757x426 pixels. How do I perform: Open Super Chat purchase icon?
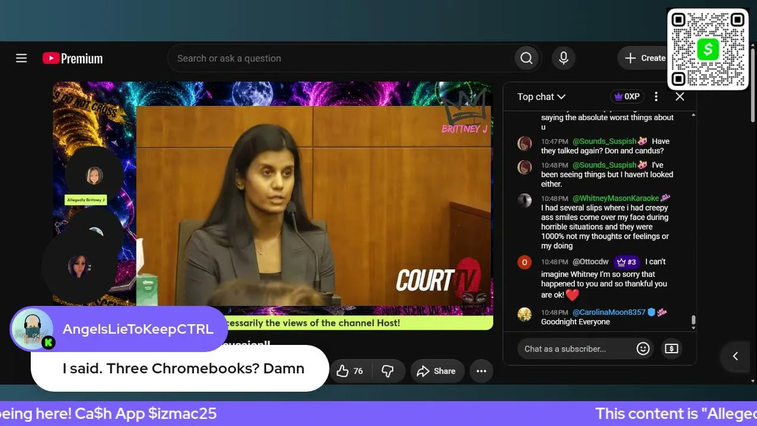click(x=671, y=348)
